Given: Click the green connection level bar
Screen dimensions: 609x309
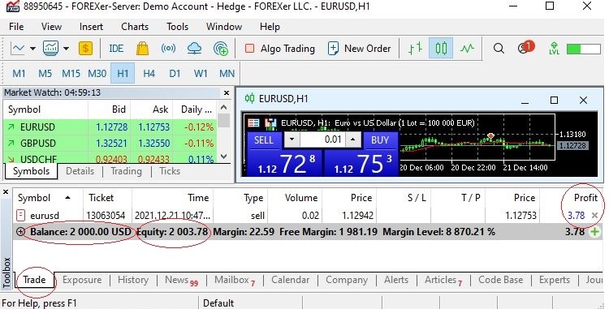Looking at the screenshot, I should [584, 49].
